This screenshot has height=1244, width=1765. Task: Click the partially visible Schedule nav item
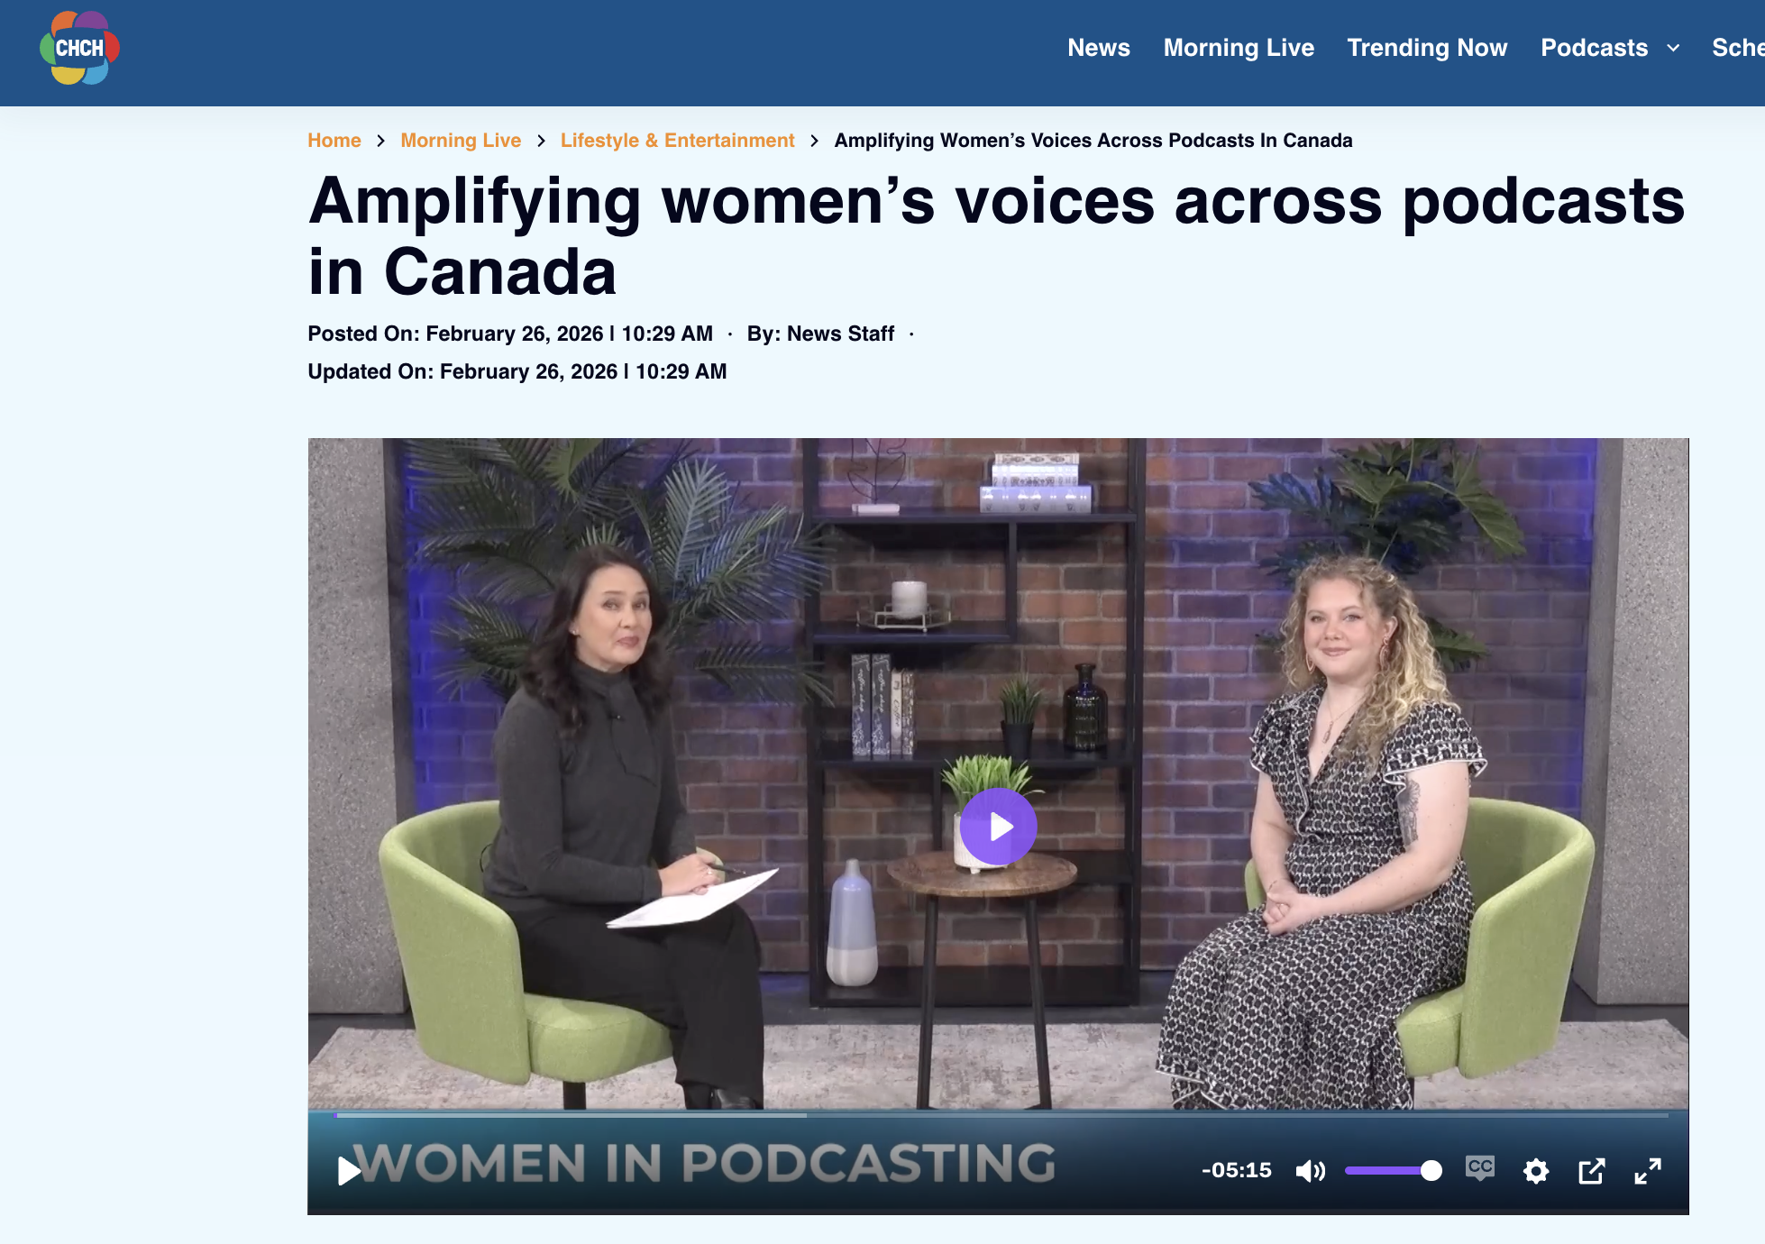click(x=1737, y=48)
